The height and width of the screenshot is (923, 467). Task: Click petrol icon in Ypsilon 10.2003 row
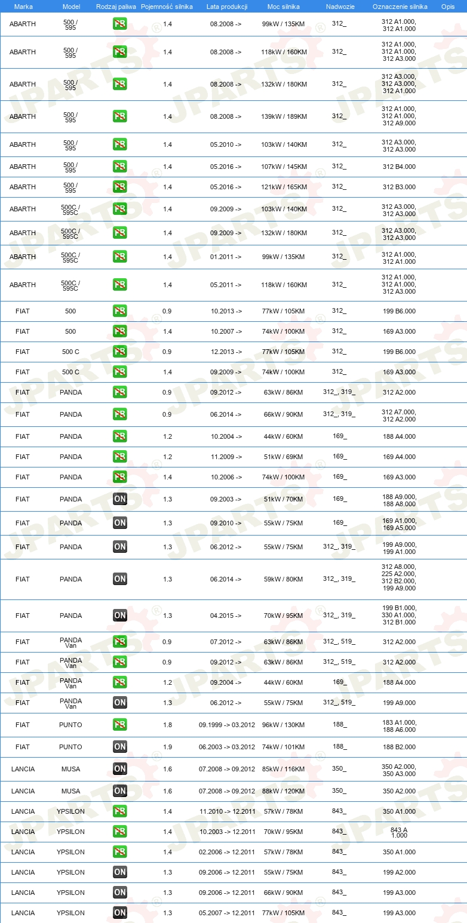(120, 832)
